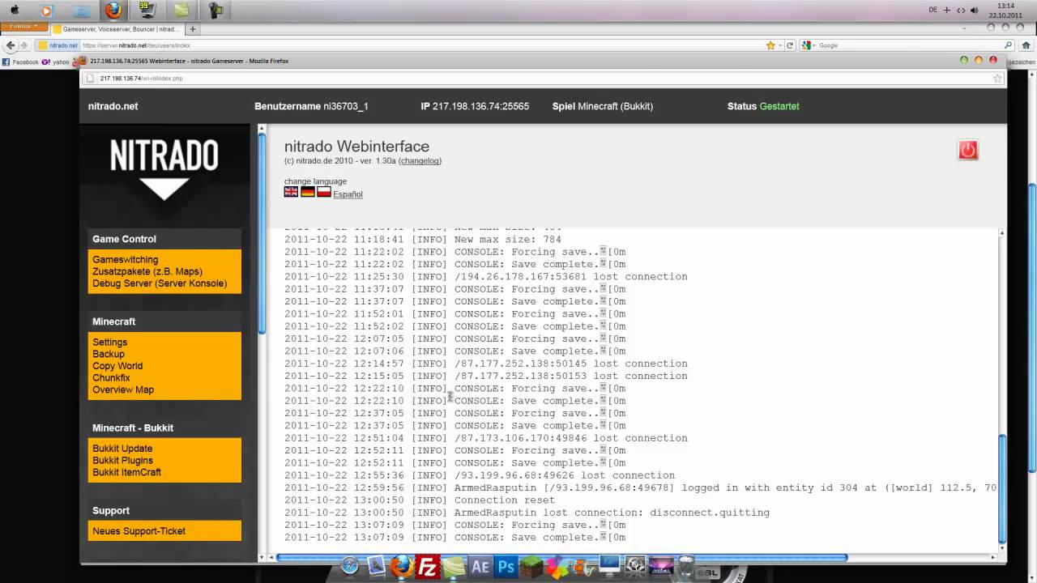Open Bukkit Plugins

coord(122,461)
